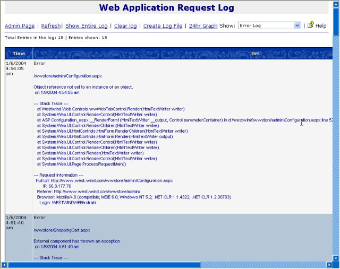This screenshot has height=269, width=340.
Task: Select the /wwstore/ShoppingCart.aspx error URL
Action: tap(62, 230)
